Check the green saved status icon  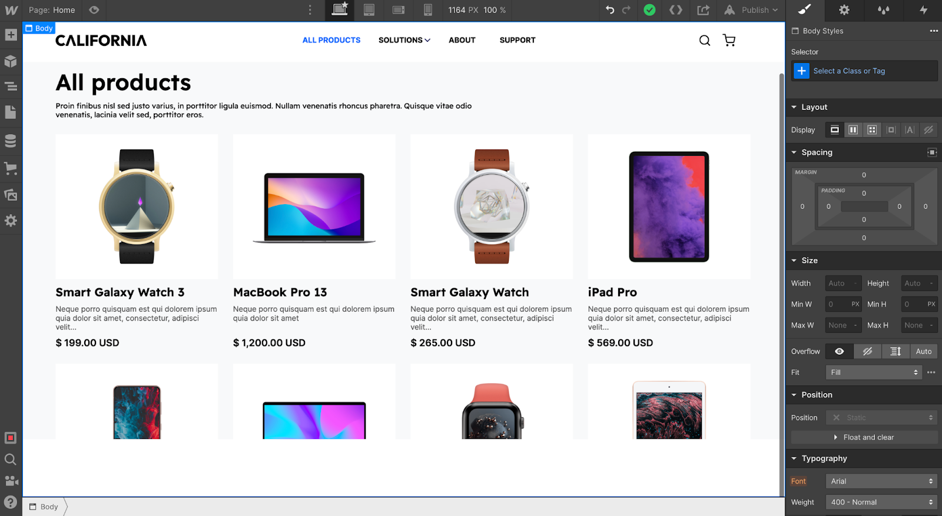pyautogui.click(x=649, y=10)
